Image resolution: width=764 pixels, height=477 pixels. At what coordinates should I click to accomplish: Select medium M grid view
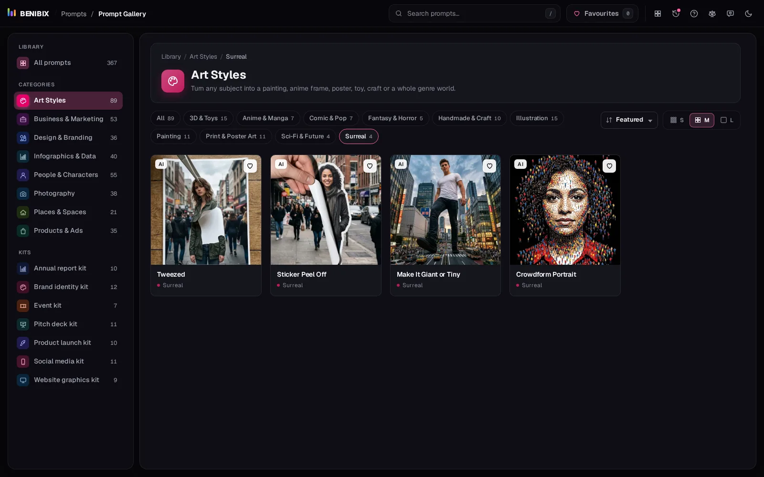702,120
